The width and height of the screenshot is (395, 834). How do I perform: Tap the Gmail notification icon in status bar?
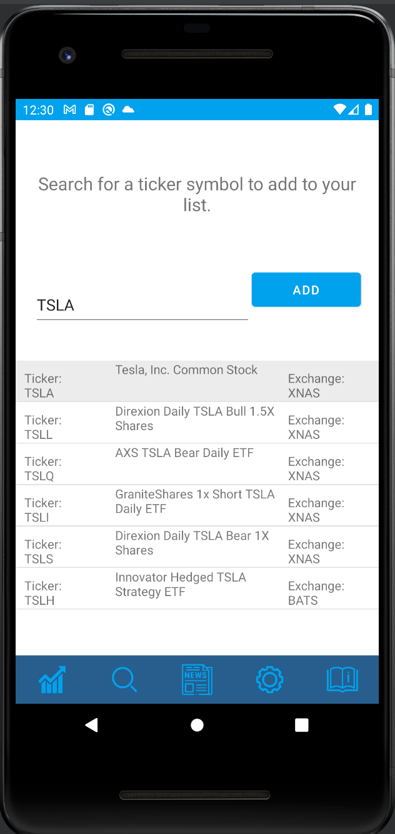69,109
